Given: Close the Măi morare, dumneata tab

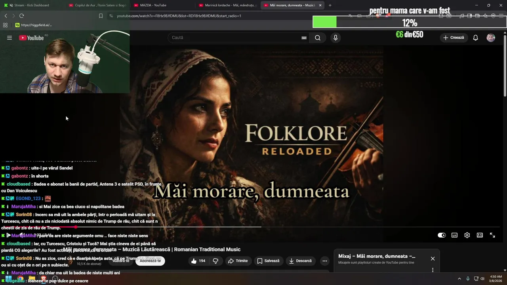Looking at the screenshot, I should 320,5.
